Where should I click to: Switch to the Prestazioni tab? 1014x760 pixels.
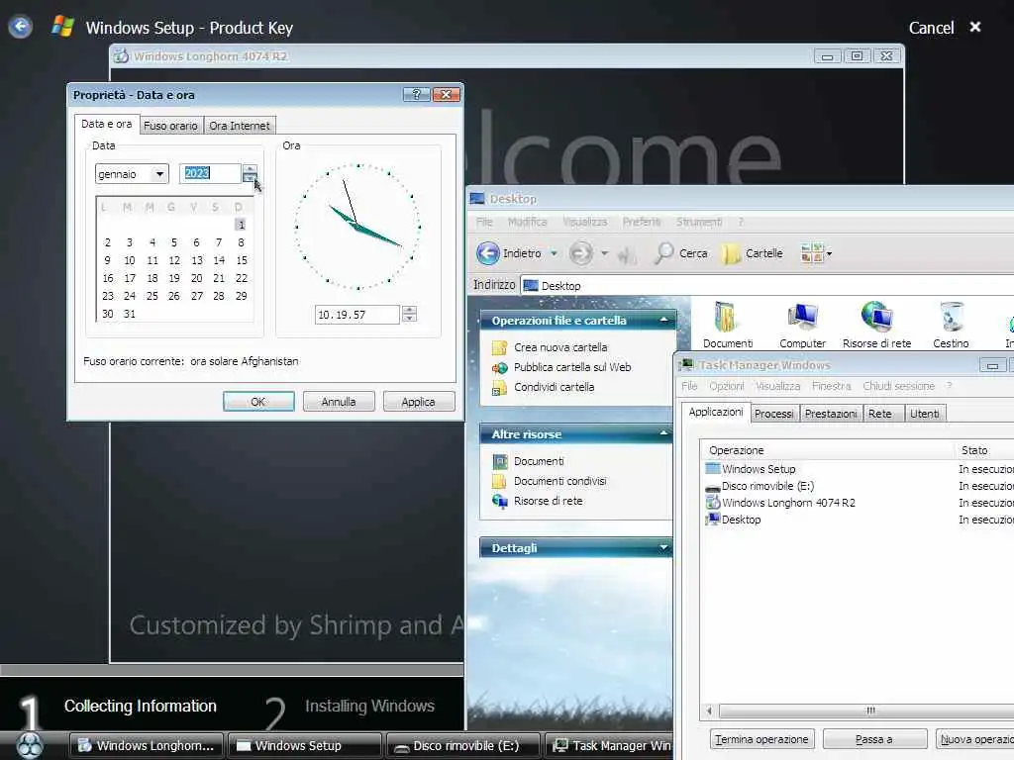point(831,414)
